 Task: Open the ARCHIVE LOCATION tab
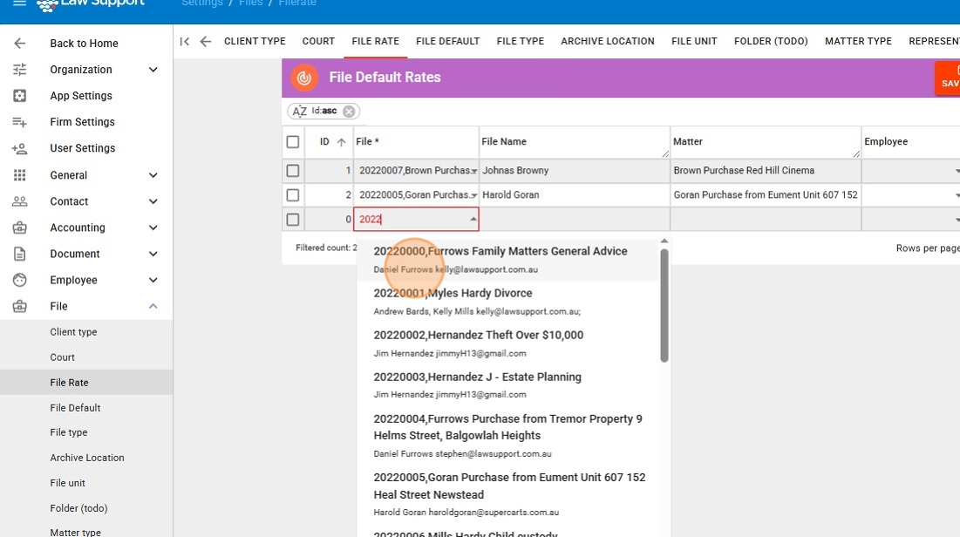coord(607,41)
